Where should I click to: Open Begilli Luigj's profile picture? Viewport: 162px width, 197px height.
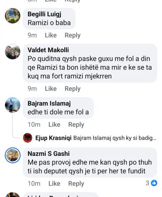(x=13, y=15)
